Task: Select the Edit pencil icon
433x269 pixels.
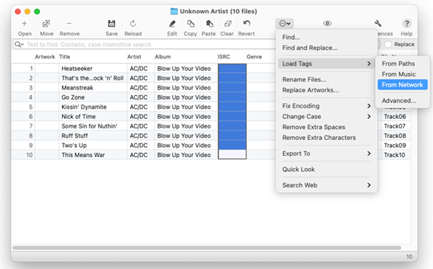Action: pos(172,24)
